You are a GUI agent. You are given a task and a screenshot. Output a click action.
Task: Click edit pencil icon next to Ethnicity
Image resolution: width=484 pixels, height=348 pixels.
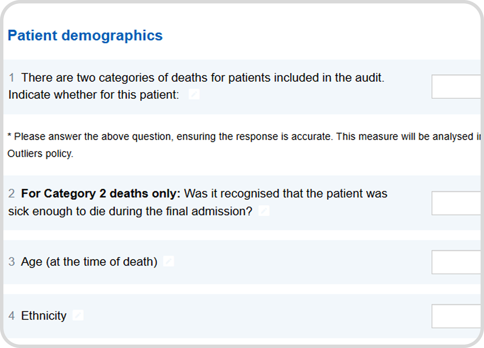point(78,315)
